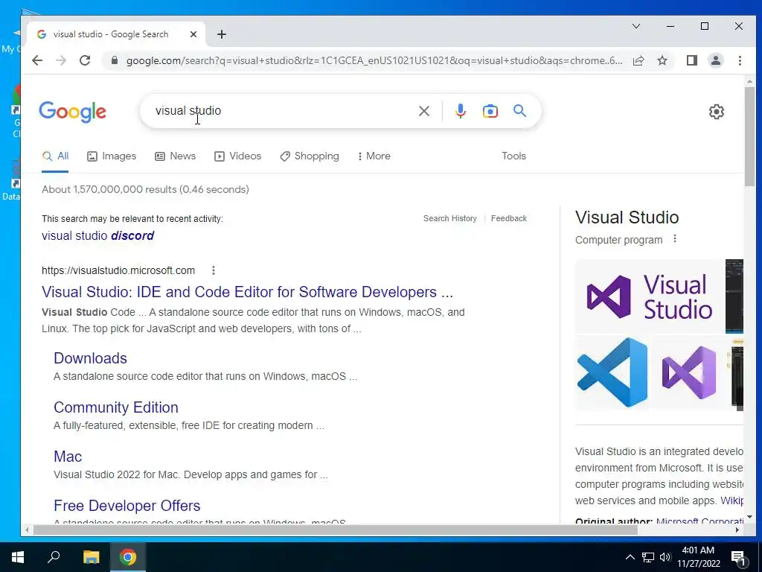Reload the Google search page
The height and width of the screenshot is (572, 762).
pos(85,60)
